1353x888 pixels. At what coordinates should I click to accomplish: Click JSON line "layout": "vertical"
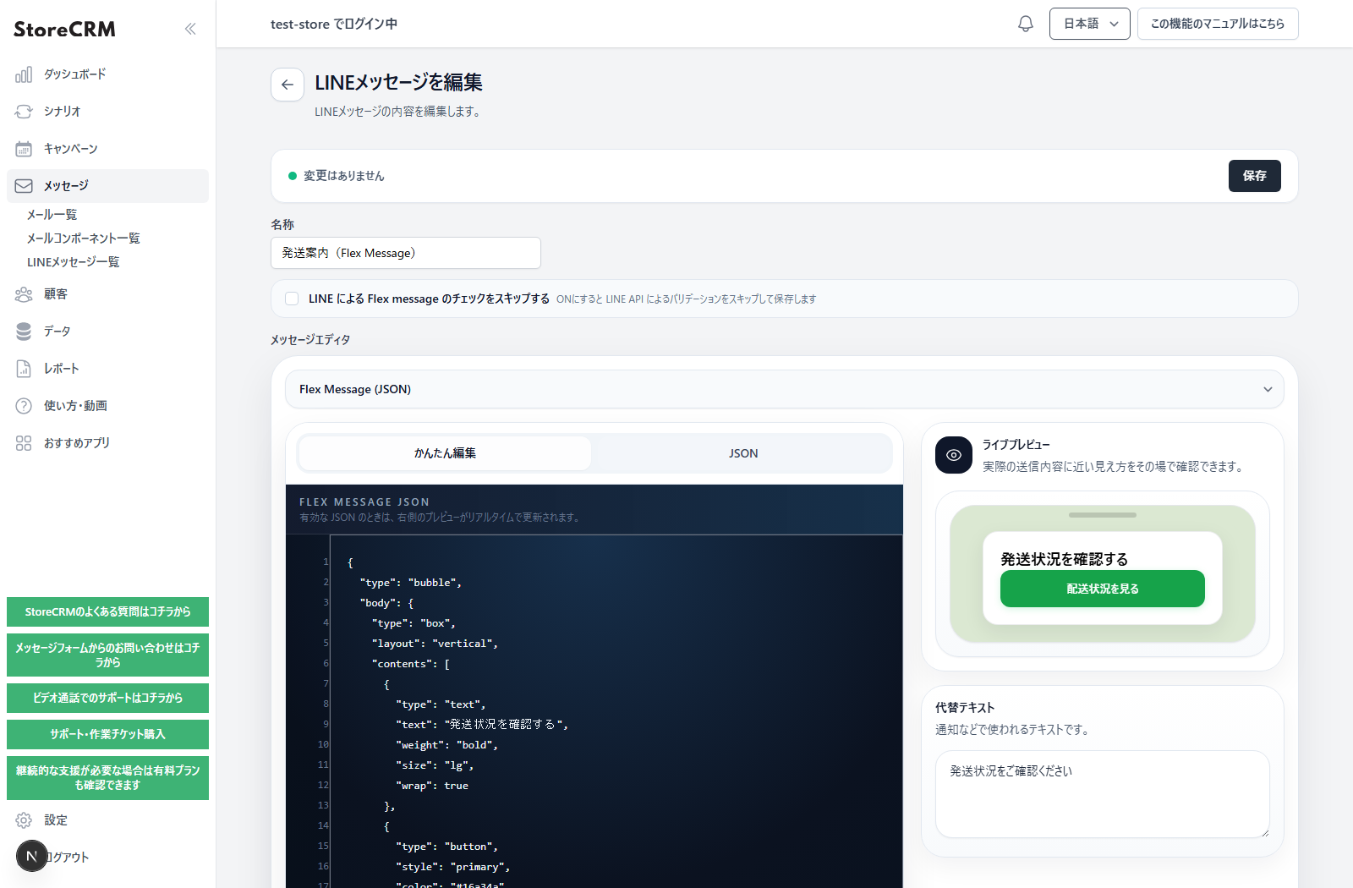pos(435,644)
